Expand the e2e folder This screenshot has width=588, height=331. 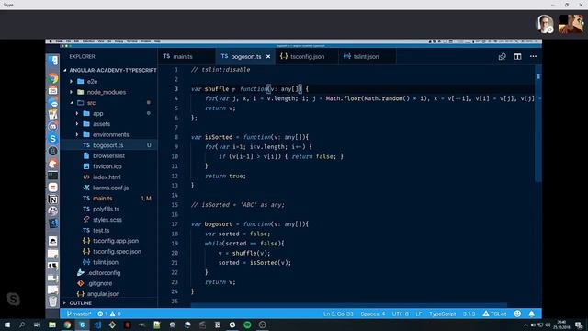72,81
